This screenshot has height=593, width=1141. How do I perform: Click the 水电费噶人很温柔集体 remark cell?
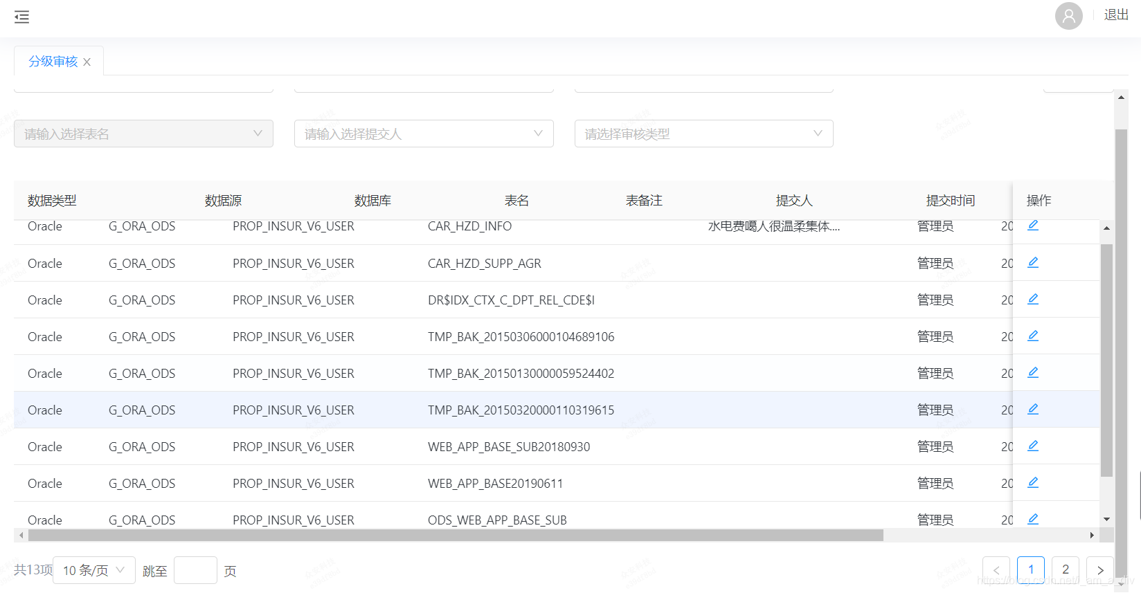773,226
